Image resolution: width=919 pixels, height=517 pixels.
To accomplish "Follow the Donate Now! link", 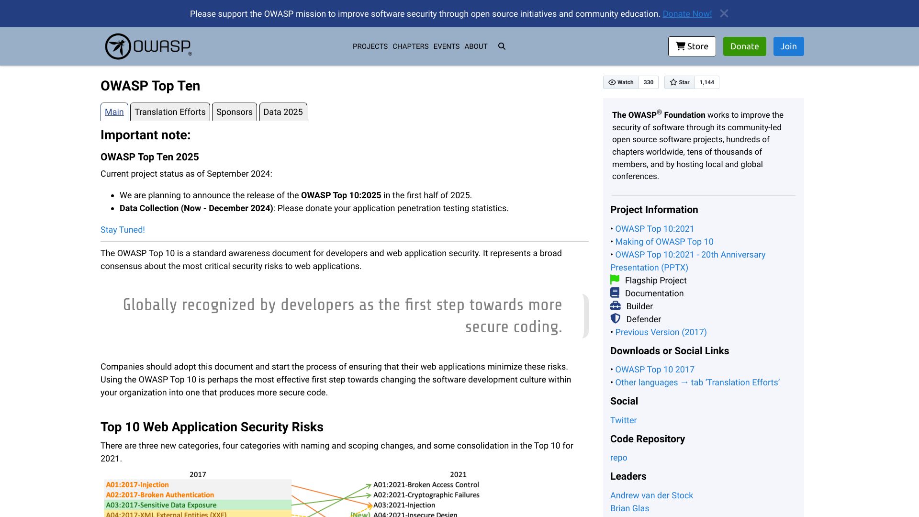I will [x=687, y=14].
